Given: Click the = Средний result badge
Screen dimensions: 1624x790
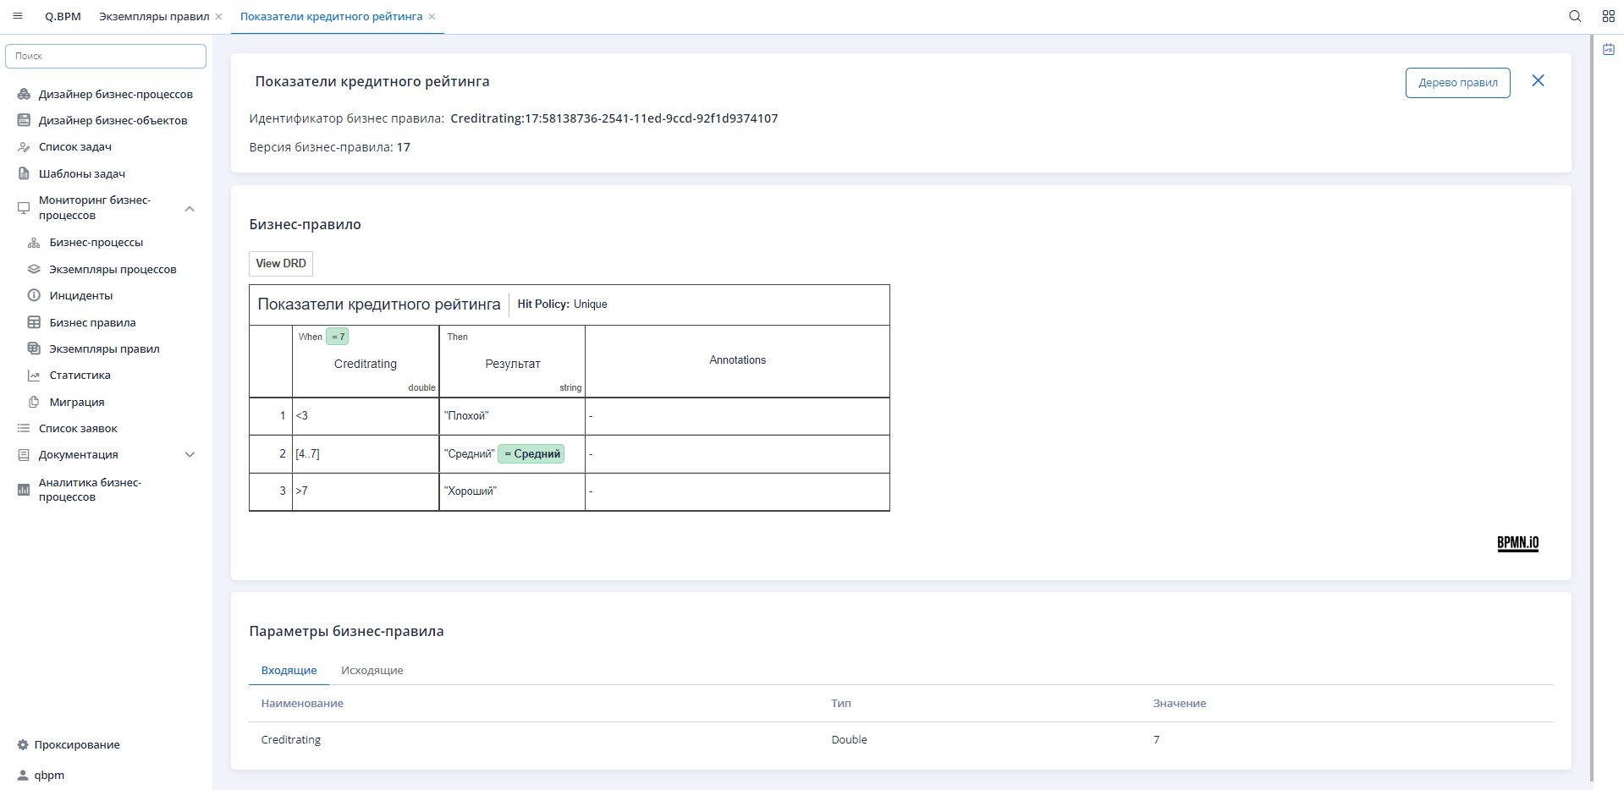Looking at the screenshot, I should point(531,454).
